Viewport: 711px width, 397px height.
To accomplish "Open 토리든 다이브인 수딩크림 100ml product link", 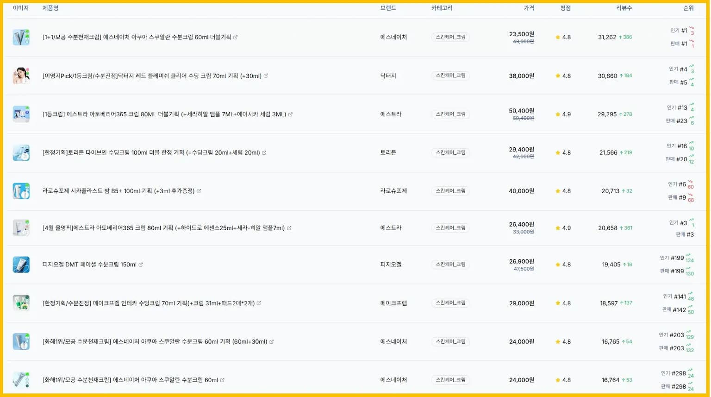I will pyautogui.click(x=151, y=152).
